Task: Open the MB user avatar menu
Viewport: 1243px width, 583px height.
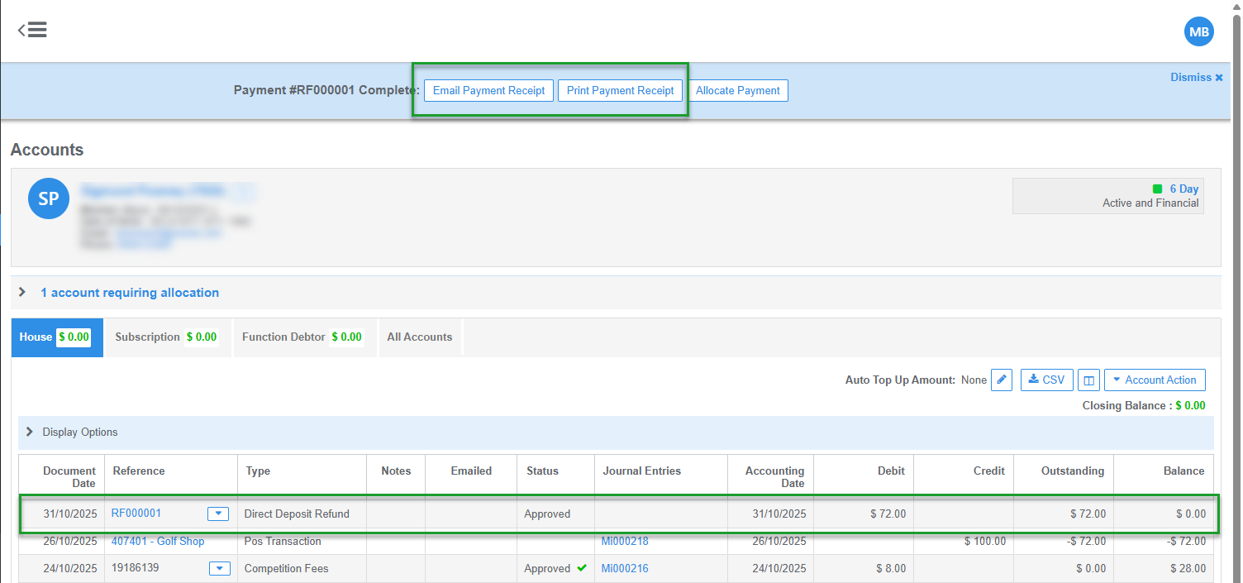Action: 1198,32
